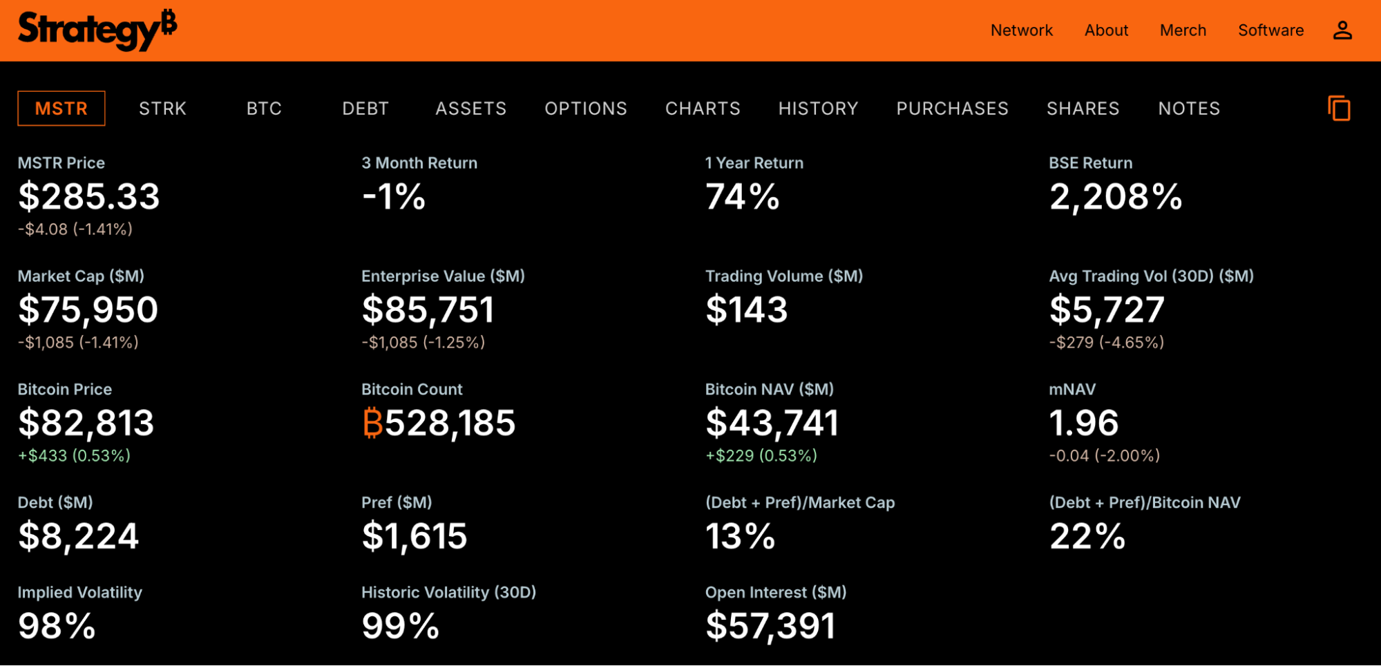Click the Strategy logo in header
This screenshot has width=1381, height=666.
click(x=97, y=30)
